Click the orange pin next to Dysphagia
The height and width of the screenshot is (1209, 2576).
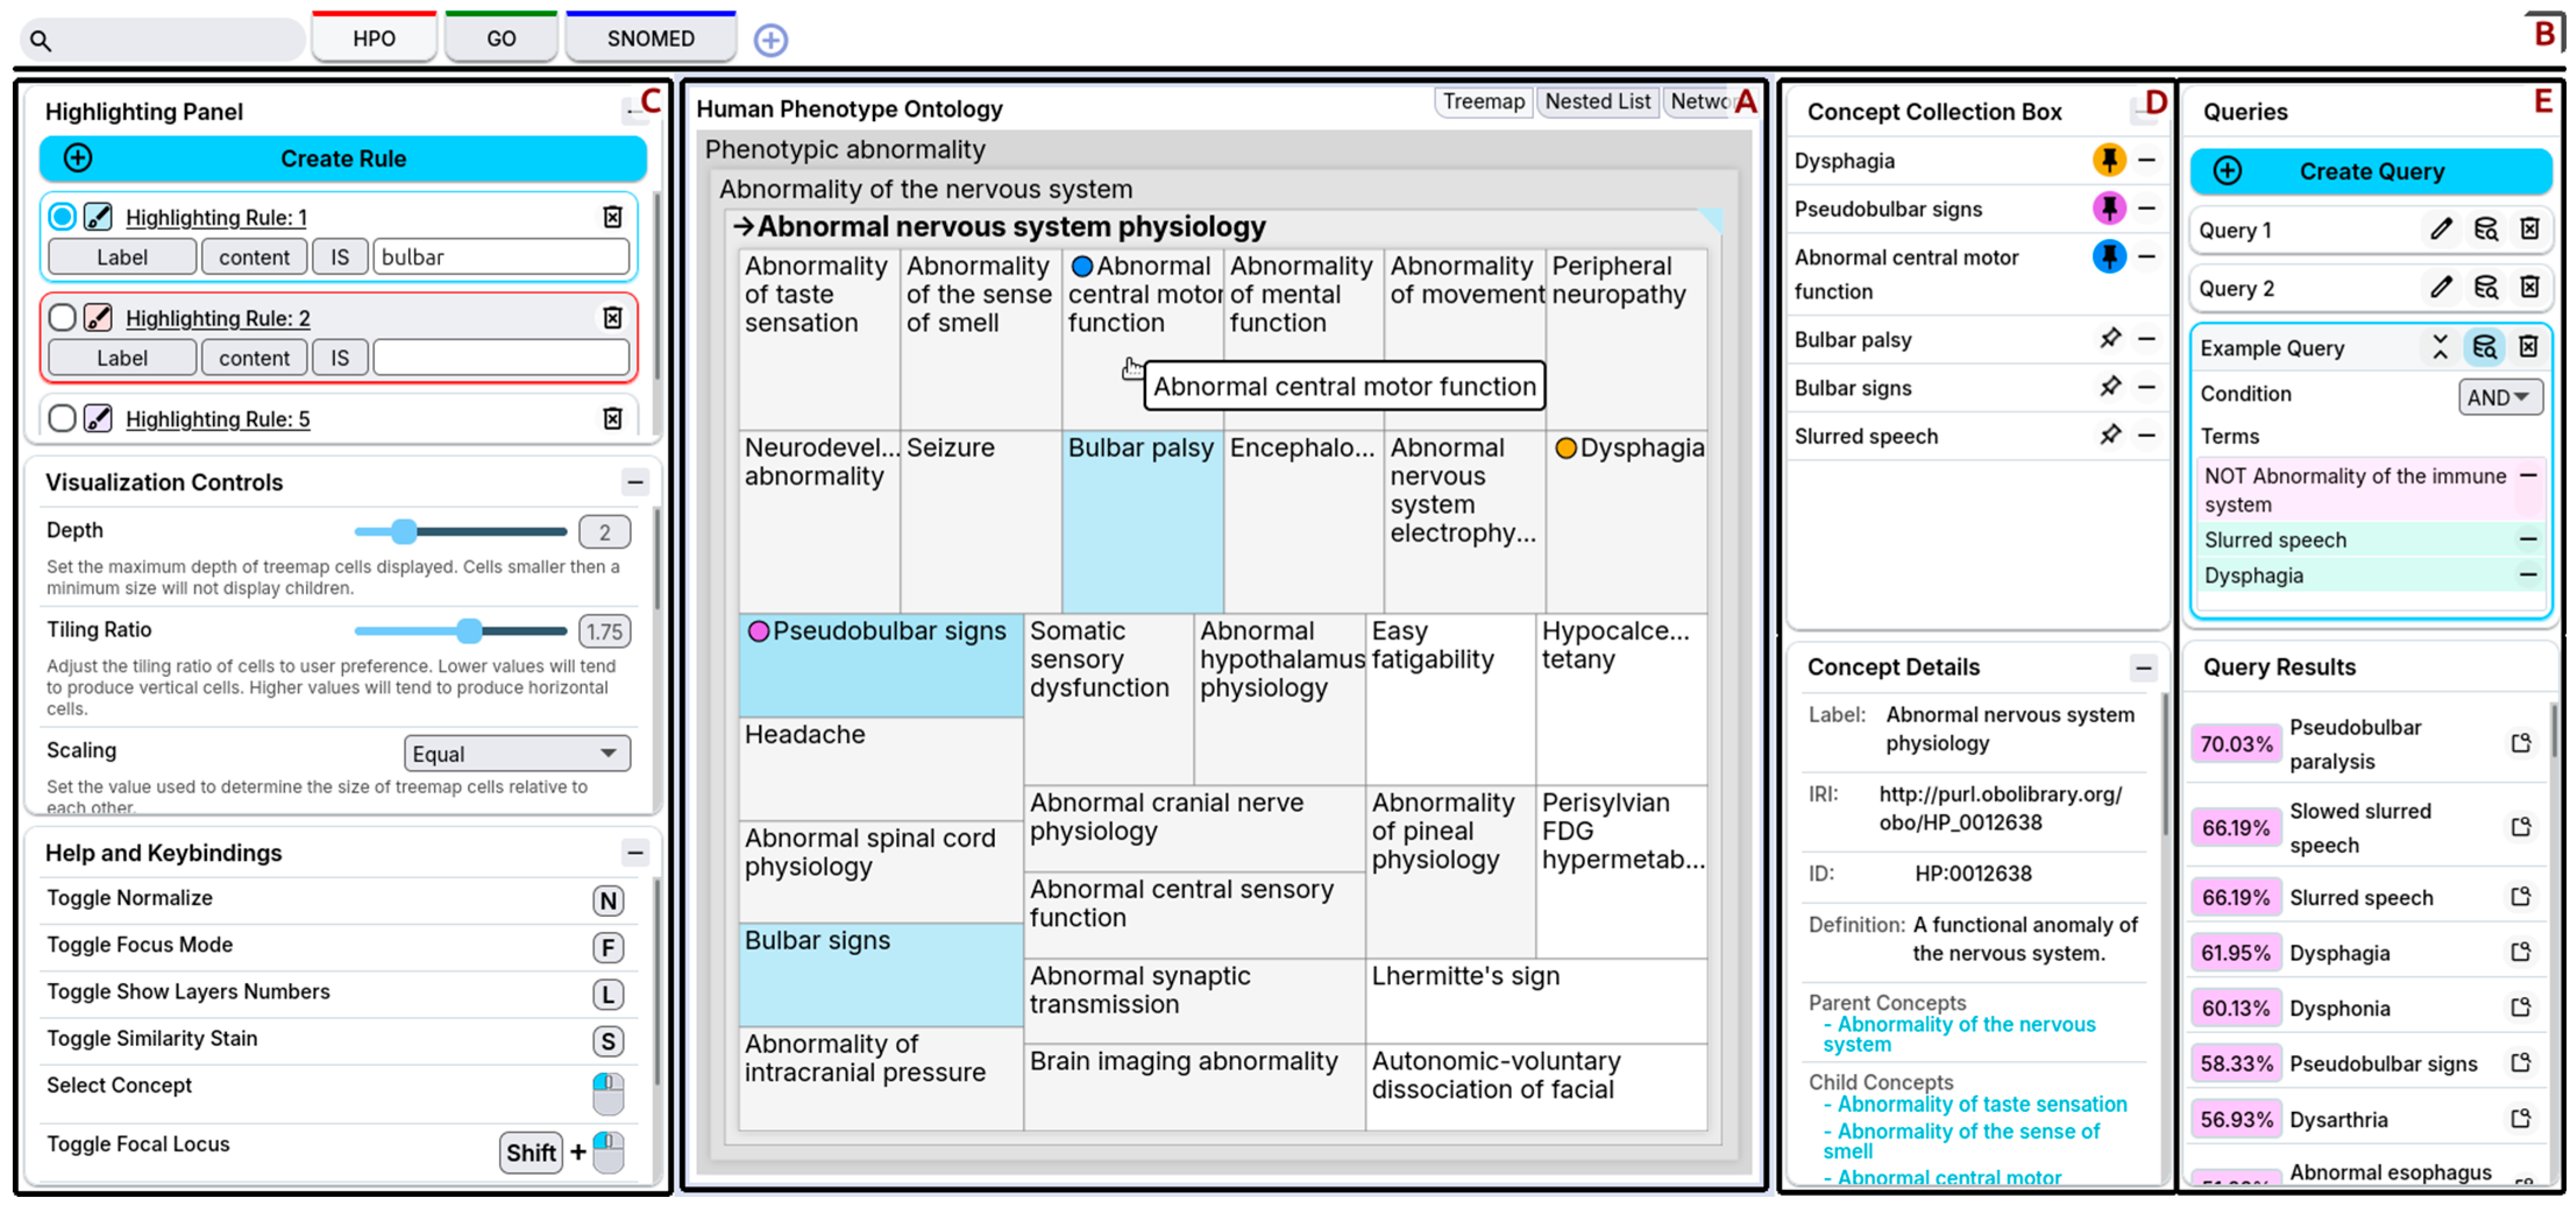coord(2109,160)
